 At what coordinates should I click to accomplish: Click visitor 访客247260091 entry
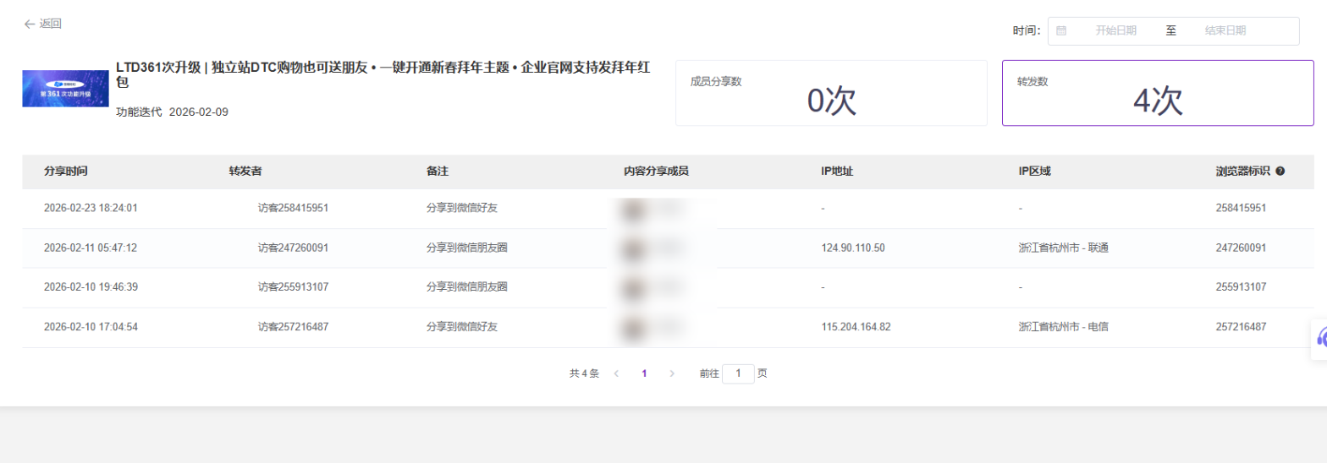coord(293,248)
